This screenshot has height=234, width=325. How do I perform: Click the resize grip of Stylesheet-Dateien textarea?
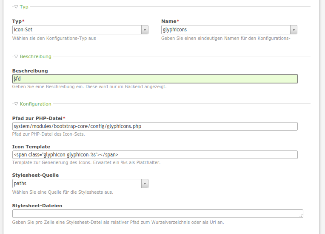301,216
